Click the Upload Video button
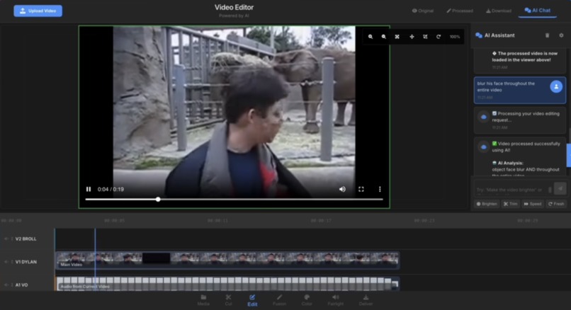Viewport: 571px width, 310px height. (38, 11)
